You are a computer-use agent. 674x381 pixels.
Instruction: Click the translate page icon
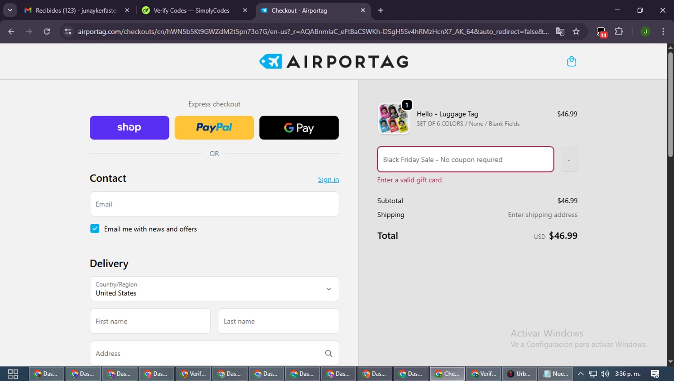click(x=560, y=31)
